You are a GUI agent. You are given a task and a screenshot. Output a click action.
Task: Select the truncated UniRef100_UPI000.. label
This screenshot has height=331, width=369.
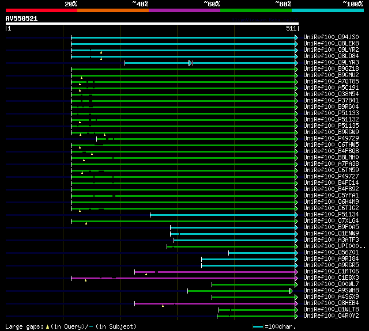pos(334,246)
